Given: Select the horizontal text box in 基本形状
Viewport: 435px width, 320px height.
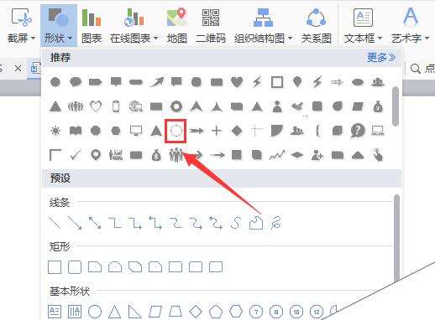Looking at the screenshot, I should tap(55, 312).
